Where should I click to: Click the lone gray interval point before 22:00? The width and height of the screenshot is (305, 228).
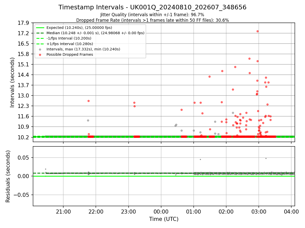pos(88,121)
